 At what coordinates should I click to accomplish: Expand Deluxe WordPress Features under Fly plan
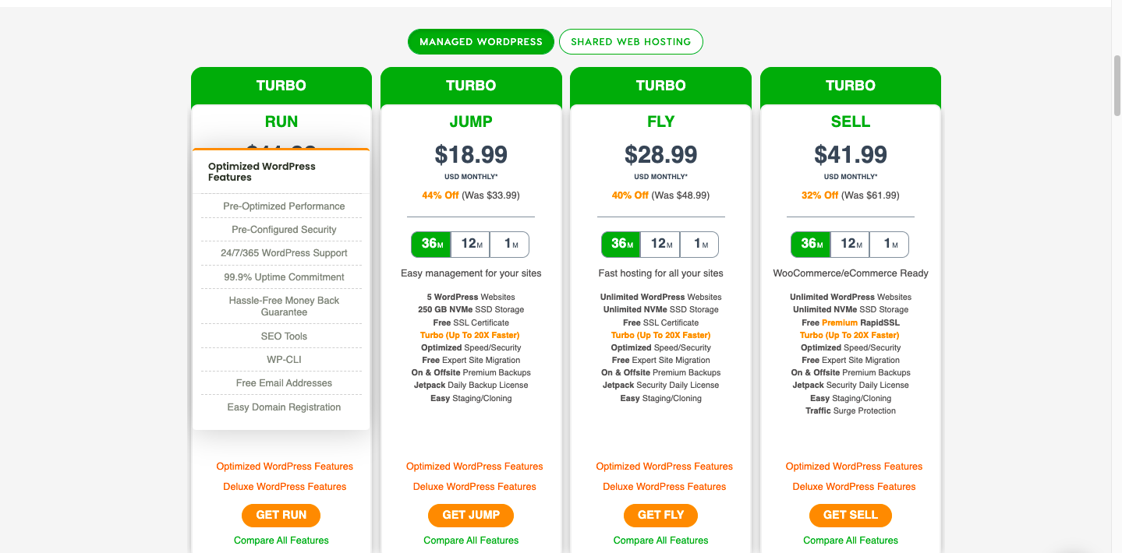pyautogui.click(x=664, y=487)
